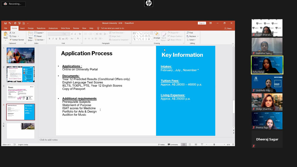The image size is (297, 167).
Task: Click the Arrange icon in Drawing group
Action: tap(157, 34)
